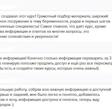Click the line about 'погружение в тему беременности'
Viewport: 112px width, 109px height.
pos(55,21)
